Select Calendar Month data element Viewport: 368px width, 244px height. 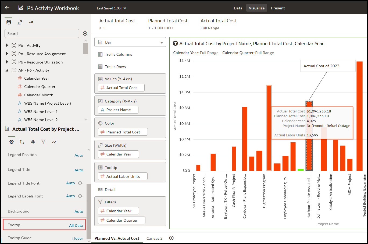(x=39, y=95)
